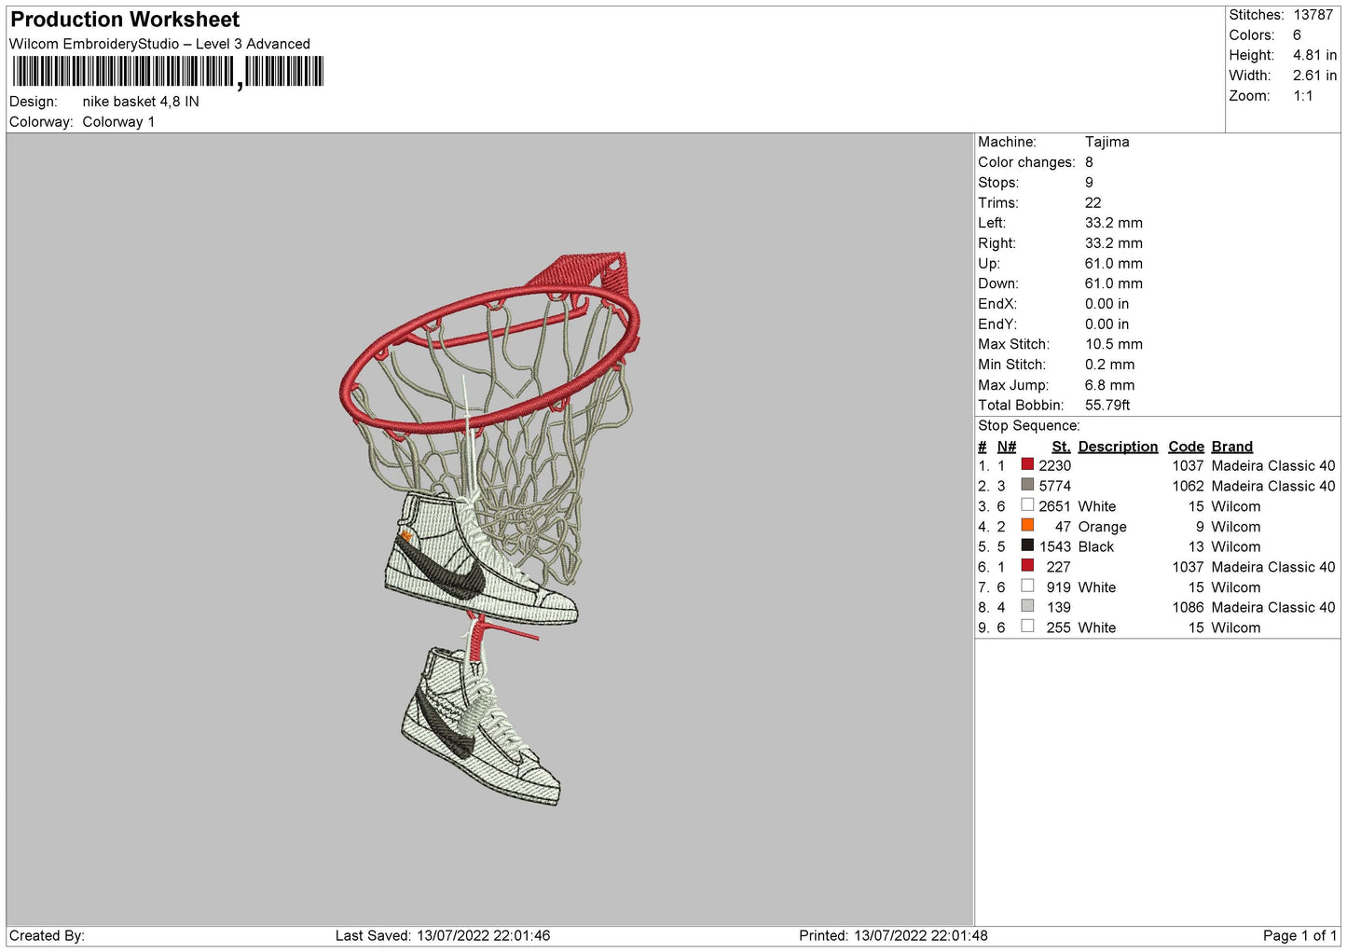Click the red swatch in stop row 6
The height and width of the screenshot is (952, 1347).
pyautogui.click(x=1027, y=566)
